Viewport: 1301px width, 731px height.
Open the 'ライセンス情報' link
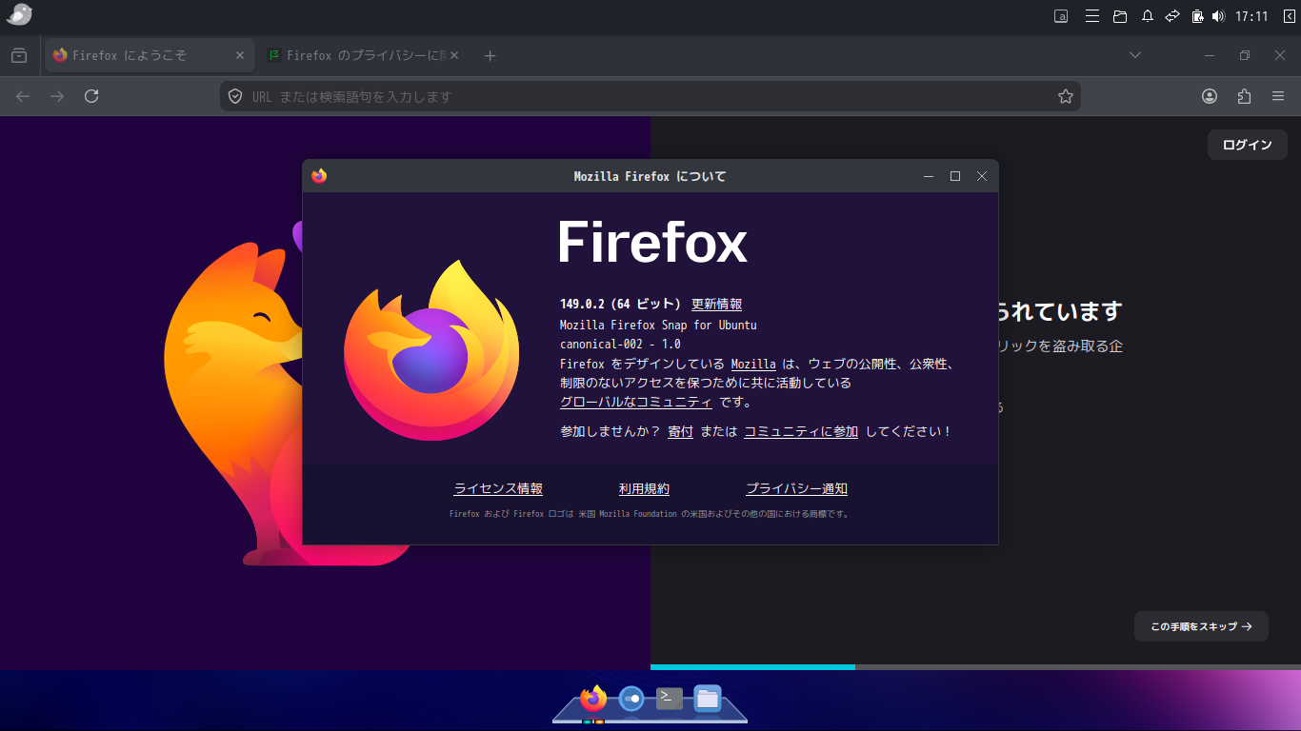tap(498, 489)
